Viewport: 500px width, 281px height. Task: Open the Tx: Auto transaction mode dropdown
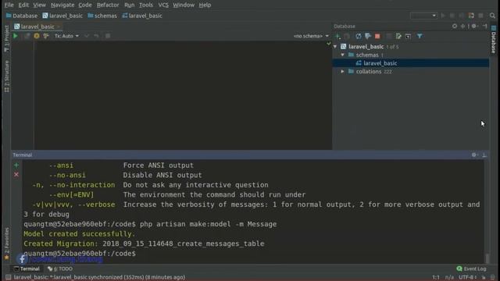click(66, 36)
